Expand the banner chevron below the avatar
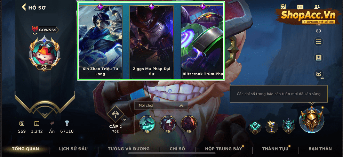This screenshot has width=343, height=157. click(x=45, y=114)
